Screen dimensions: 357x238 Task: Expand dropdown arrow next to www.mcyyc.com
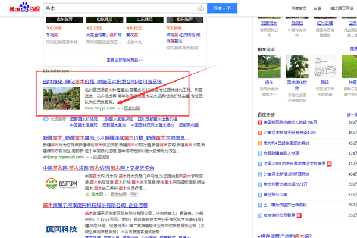point(118,108)
